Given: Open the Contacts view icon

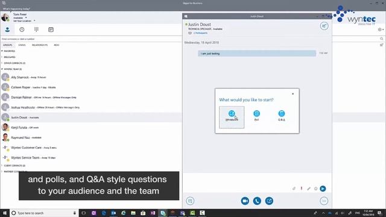Looking at the screenshot, I should click(7, 30).
